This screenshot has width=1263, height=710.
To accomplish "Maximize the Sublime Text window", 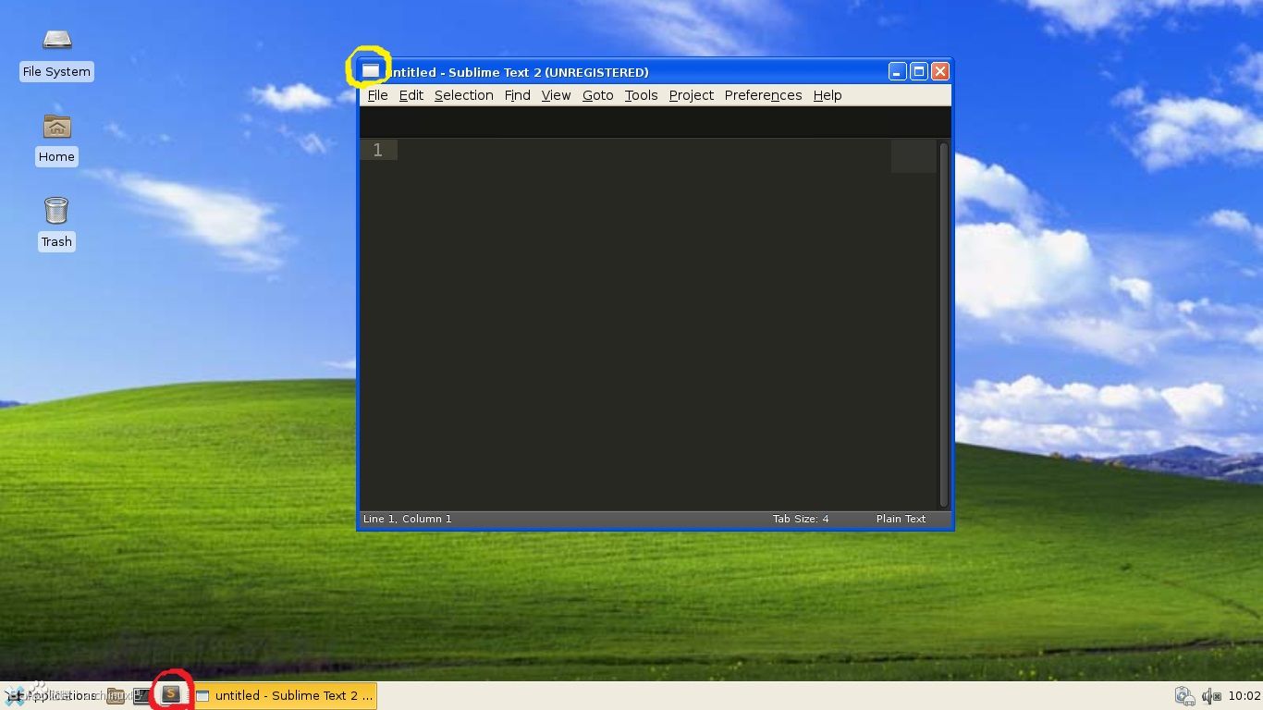I will 919,71.
